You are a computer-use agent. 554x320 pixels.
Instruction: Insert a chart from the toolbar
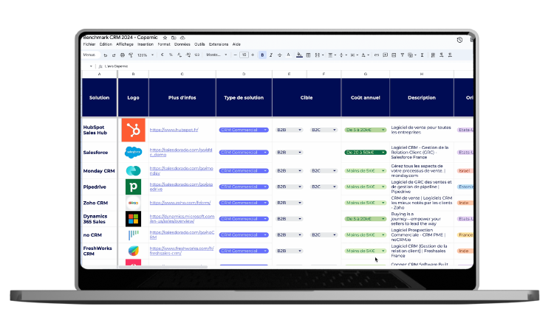[x=394, y=55]
